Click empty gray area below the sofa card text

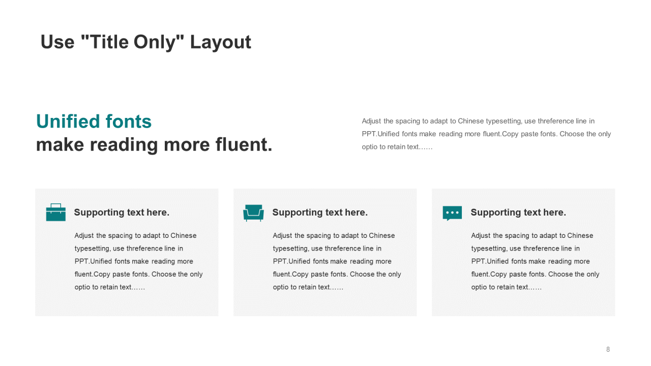pyautogui.click(x=325, y=304)
